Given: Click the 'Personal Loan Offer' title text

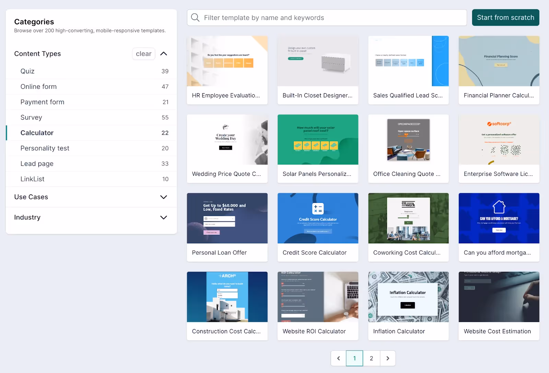Looking at the screenshot, I should coord(219,253).
